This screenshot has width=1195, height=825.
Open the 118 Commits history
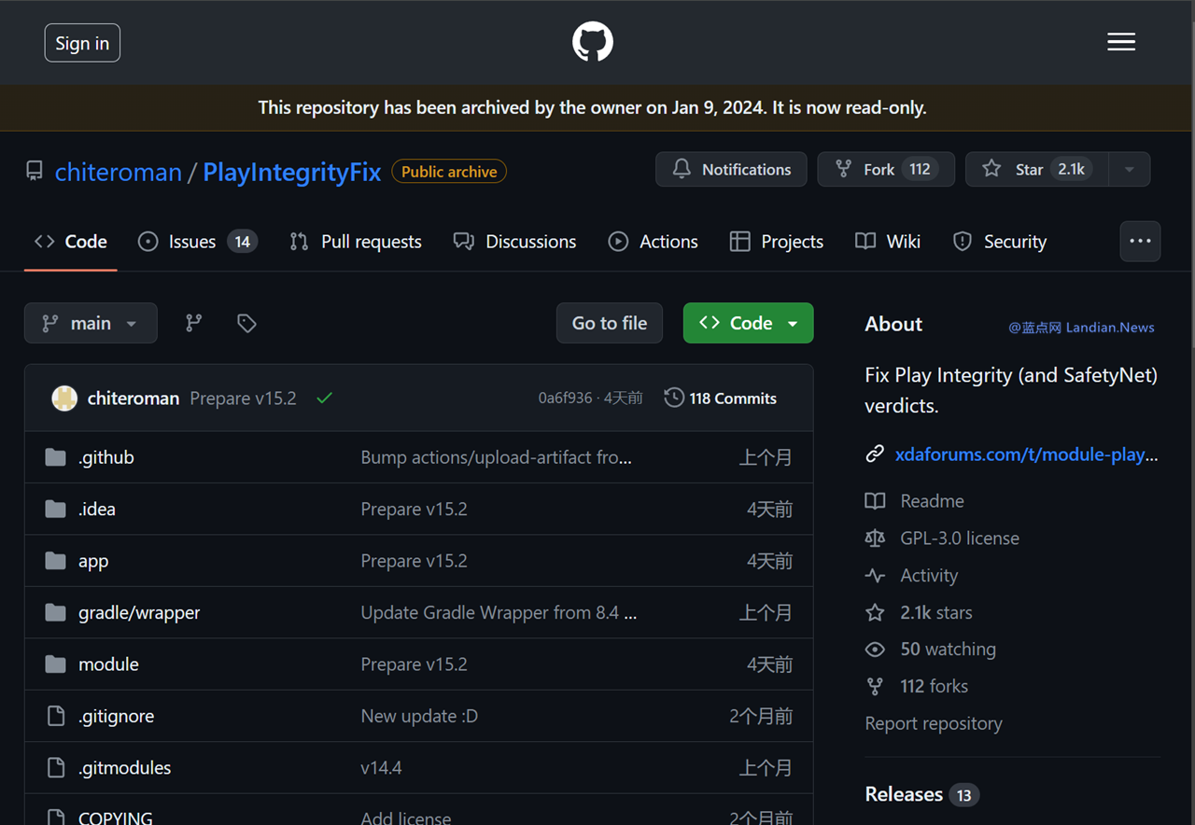point(720,399)
